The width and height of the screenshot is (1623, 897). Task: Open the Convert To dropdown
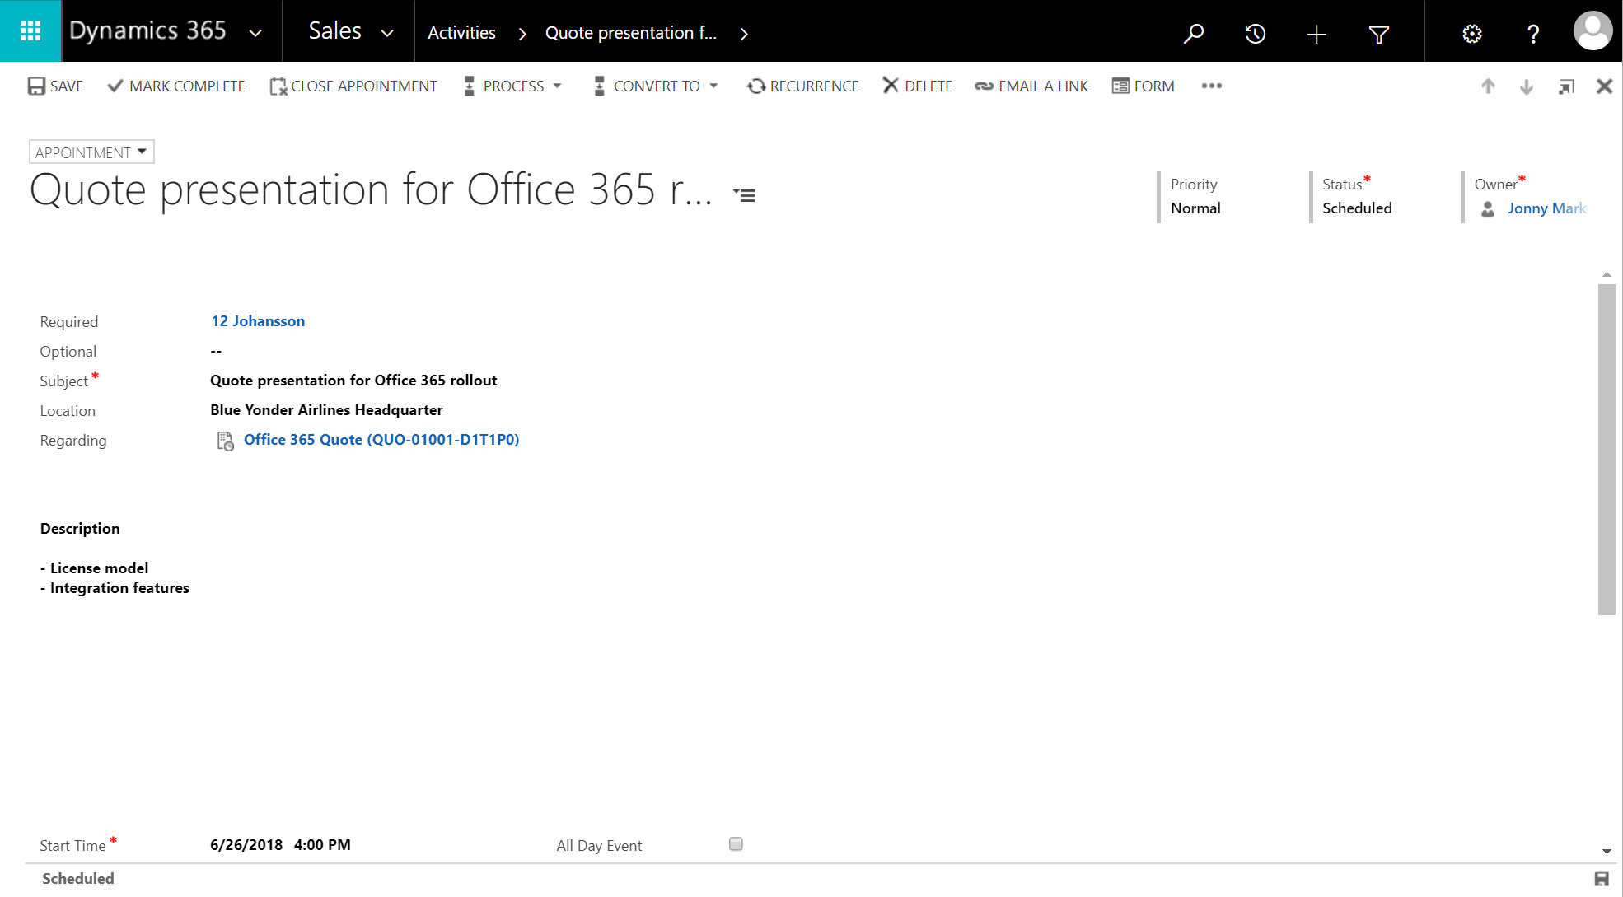(656, 86)
